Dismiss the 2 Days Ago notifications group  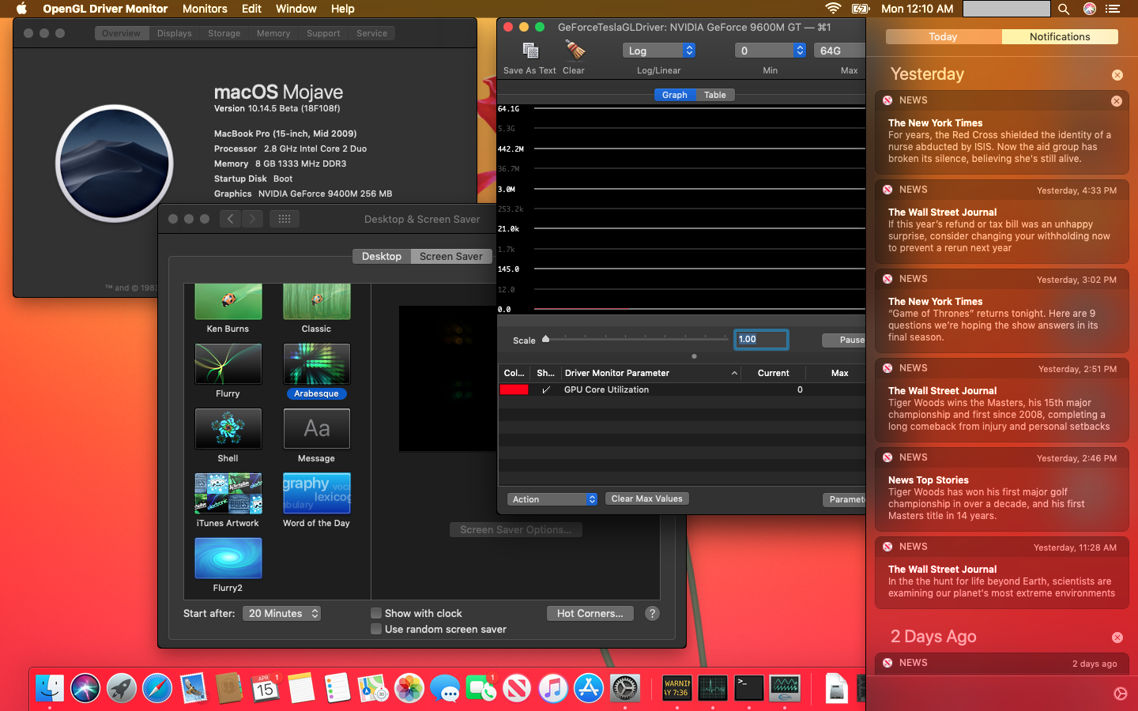[1117, 638]
